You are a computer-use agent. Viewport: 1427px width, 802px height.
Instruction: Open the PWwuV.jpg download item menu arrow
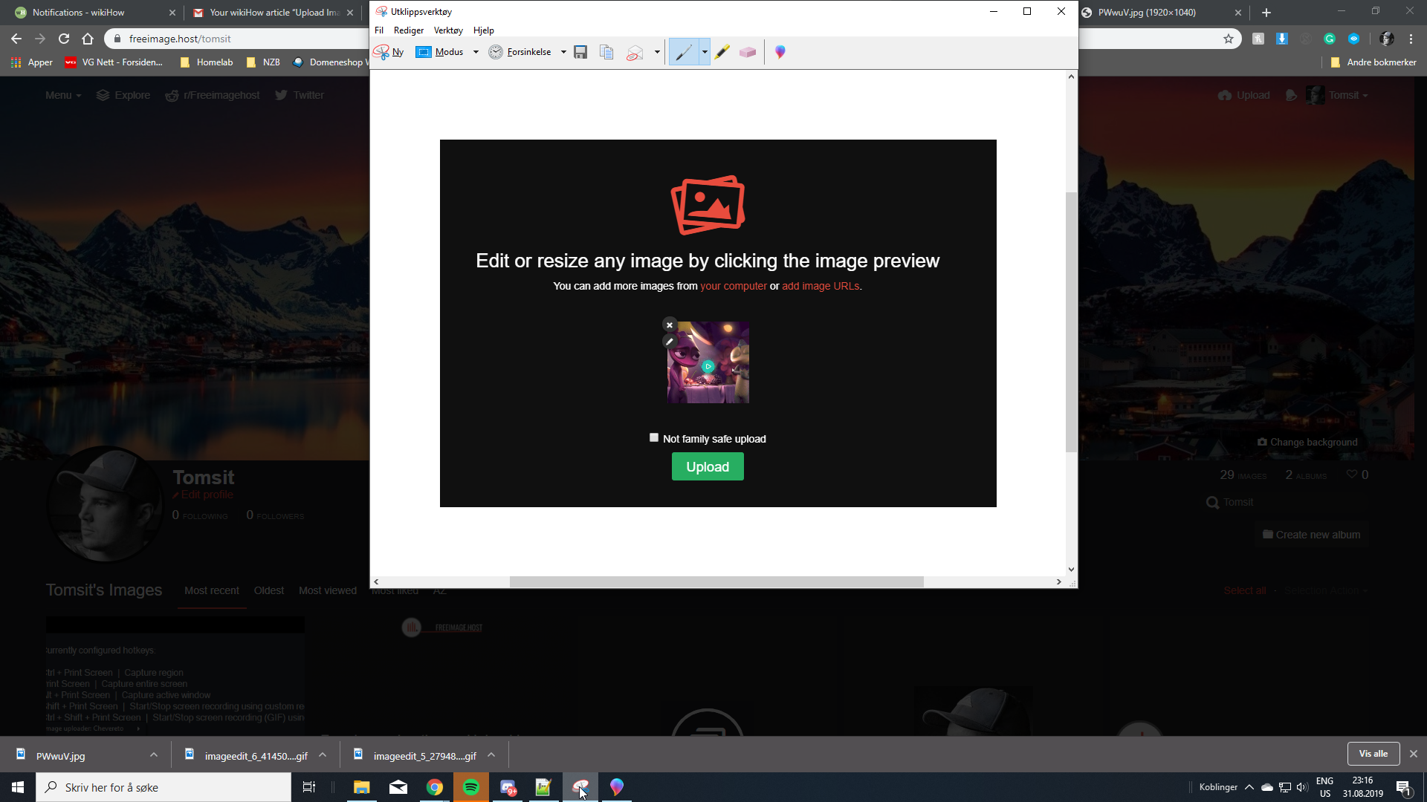154,755
